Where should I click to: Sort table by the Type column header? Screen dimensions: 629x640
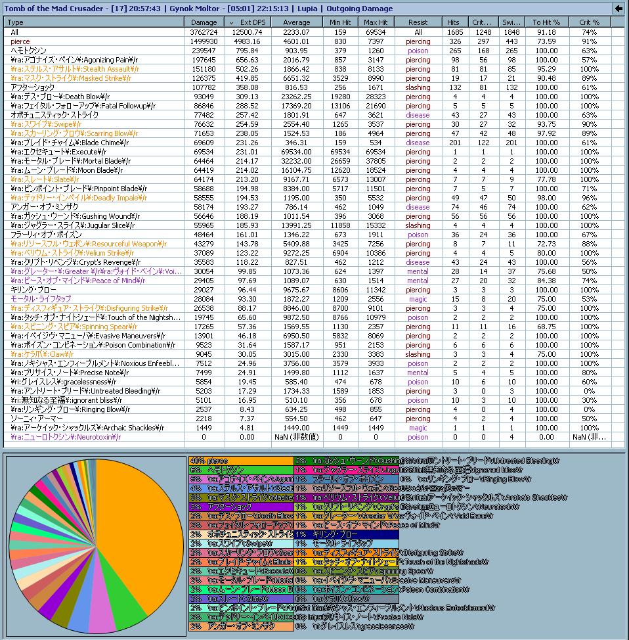pyautogui.click(x=94, y=22)
